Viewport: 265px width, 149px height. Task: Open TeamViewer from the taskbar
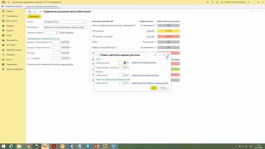[88, 146]
